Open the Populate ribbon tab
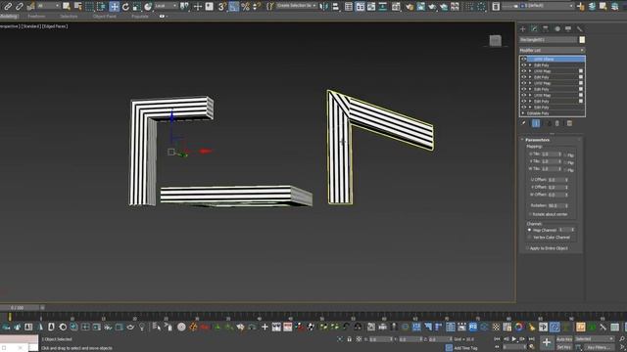Screen dimensions: 627x352 tap(139, 17)
